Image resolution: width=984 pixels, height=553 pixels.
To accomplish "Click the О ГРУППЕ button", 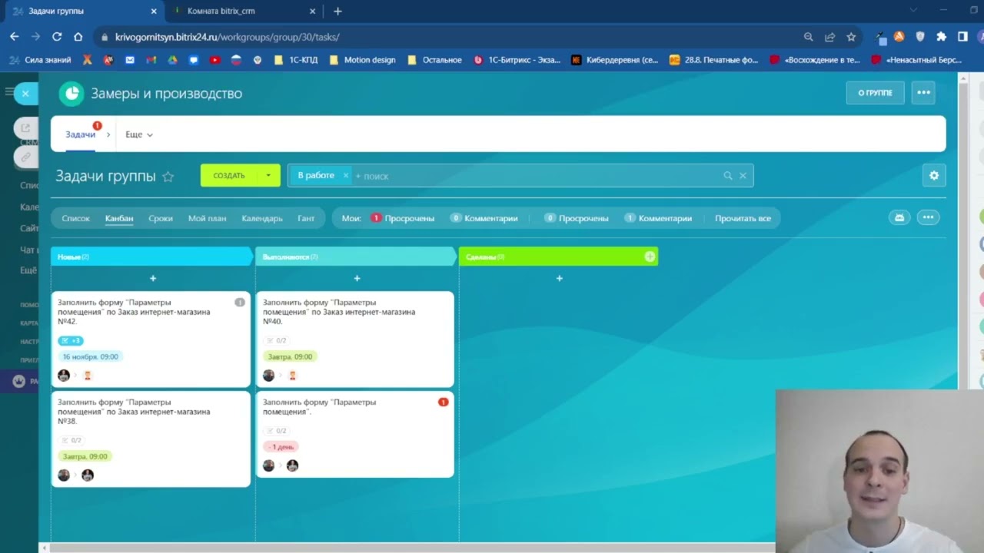I will [876, 92].
